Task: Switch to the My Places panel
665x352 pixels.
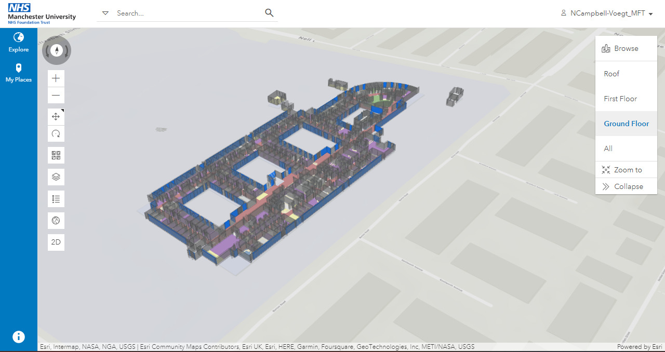Action: pos(19,73)
